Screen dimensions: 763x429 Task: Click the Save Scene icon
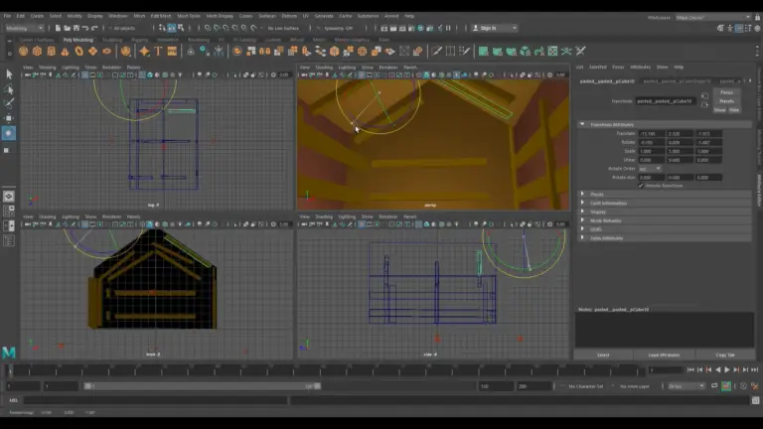pyautogui.click(x=76, y=28)
